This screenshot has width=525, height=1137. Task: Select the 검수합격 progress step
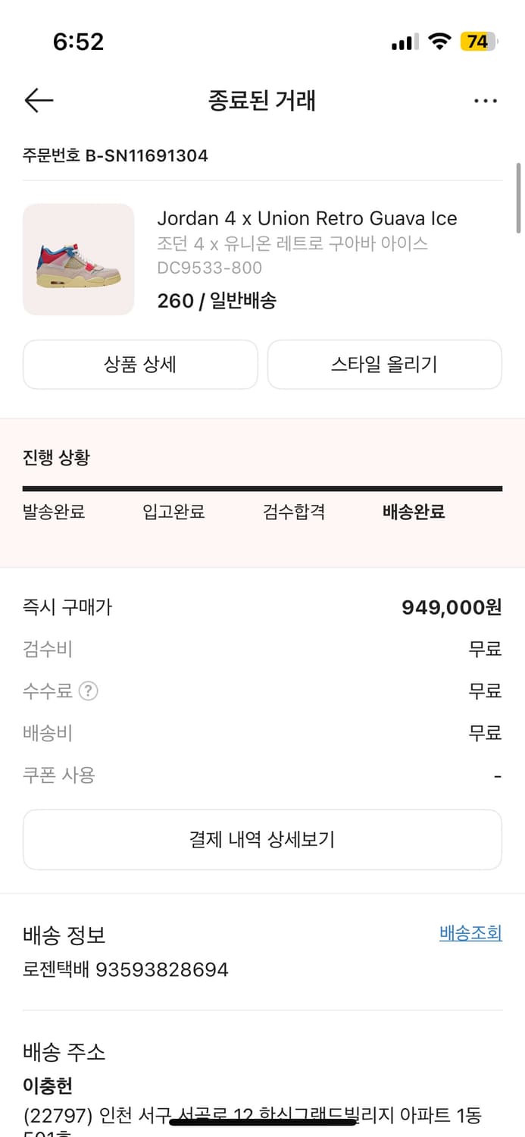295,512
